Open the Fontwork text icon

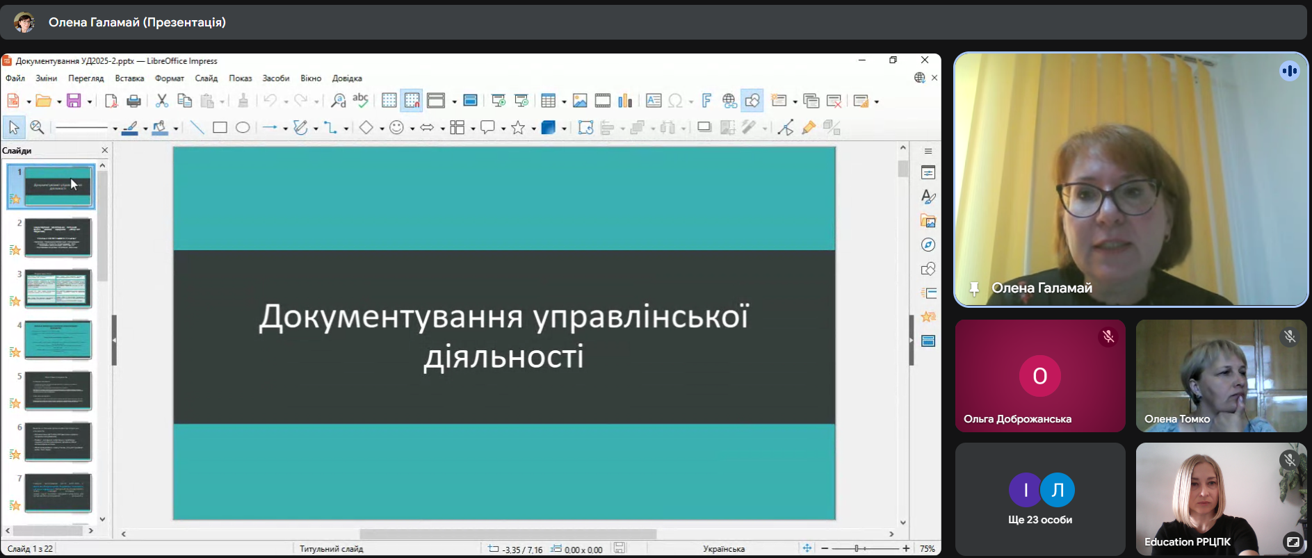tap(706, 101)
